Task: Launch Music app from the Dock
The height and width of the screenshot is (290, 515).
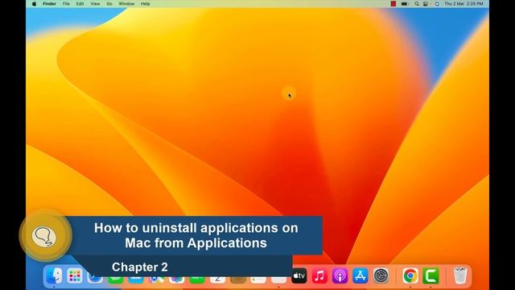Action: (x=319, y=275)
